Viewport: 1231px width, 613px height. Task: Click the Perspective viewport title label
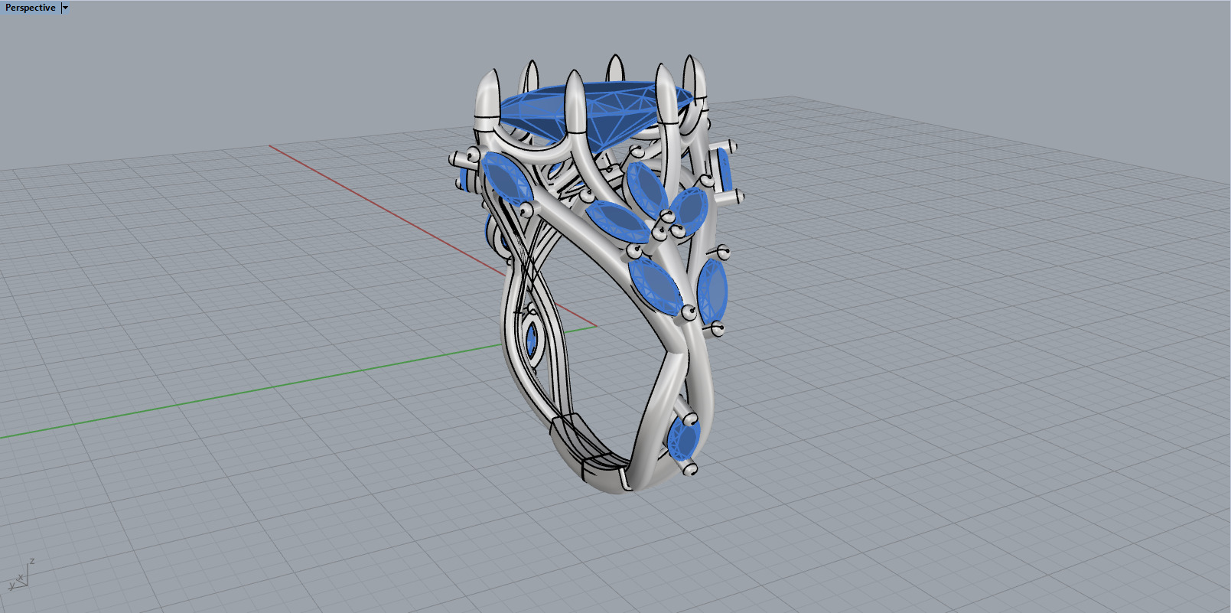(31, 8)
